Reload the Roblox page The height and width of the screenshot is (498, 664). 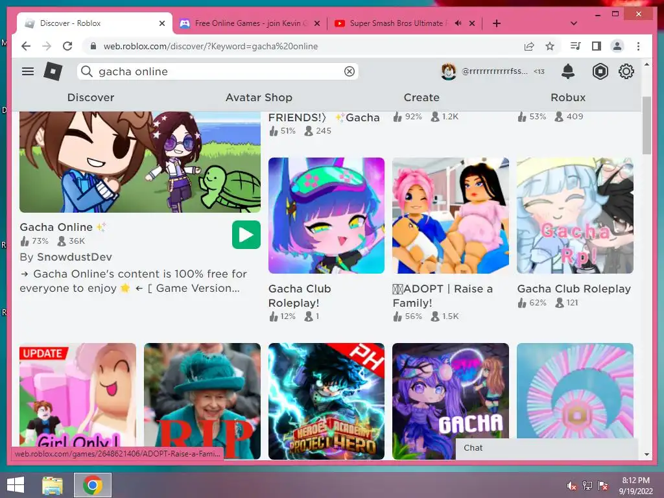click(x=67, y=46)
